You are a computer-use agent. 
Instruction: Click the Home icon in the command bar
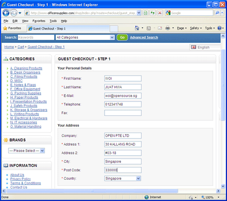137,28
